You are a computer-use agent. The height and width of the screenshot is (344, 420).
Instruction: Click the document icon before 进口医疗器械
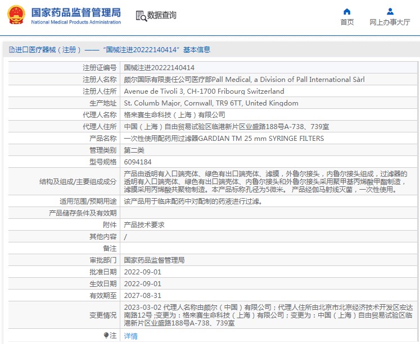[x=11, y=50]
